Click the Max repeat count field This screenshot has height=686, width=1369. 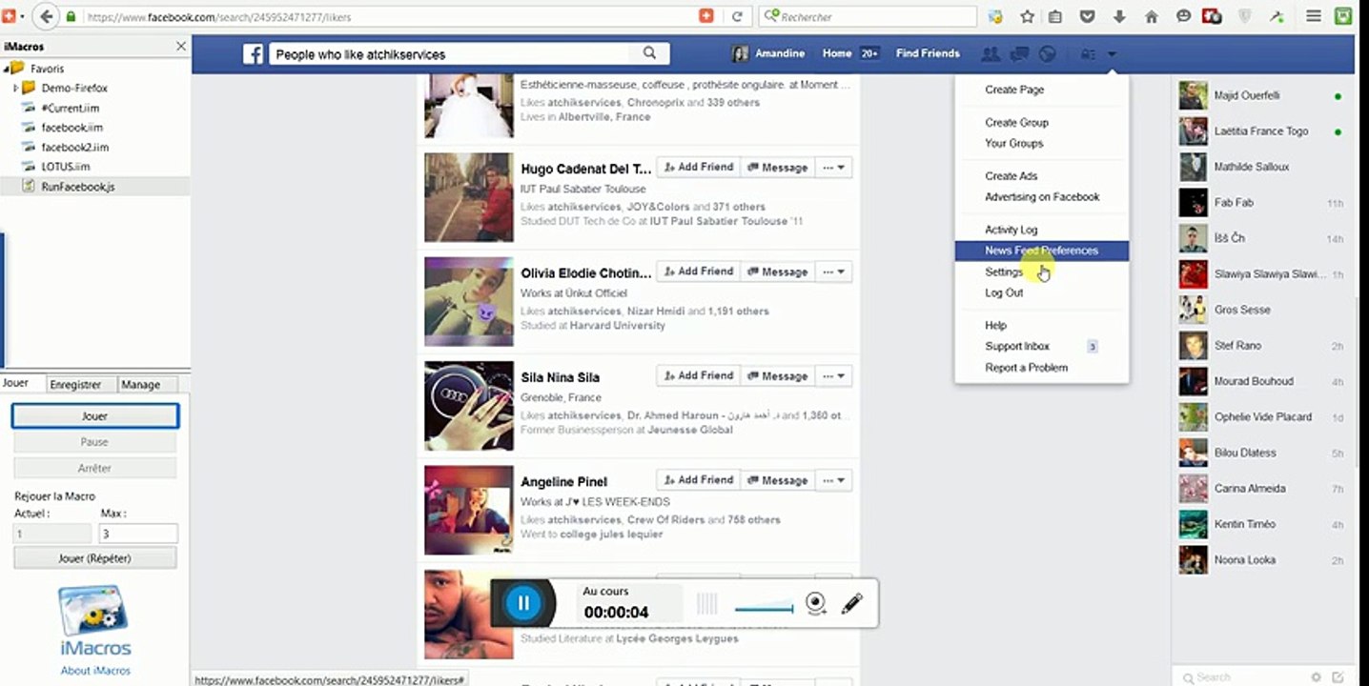coord(137,534)
